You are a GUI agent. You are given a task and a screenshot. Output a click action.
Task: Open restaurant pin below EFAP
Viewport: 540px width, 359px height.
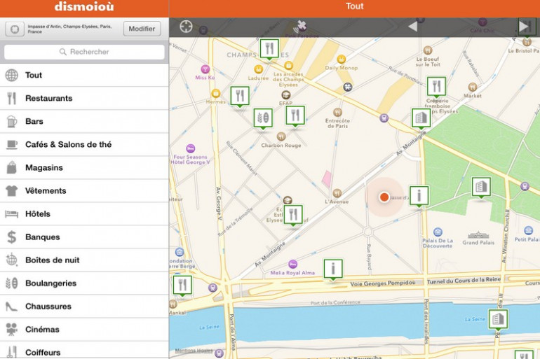click(295, 116)
